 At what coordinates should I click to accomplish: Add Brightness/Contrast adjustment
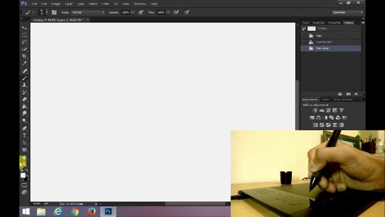coord(315,110)
